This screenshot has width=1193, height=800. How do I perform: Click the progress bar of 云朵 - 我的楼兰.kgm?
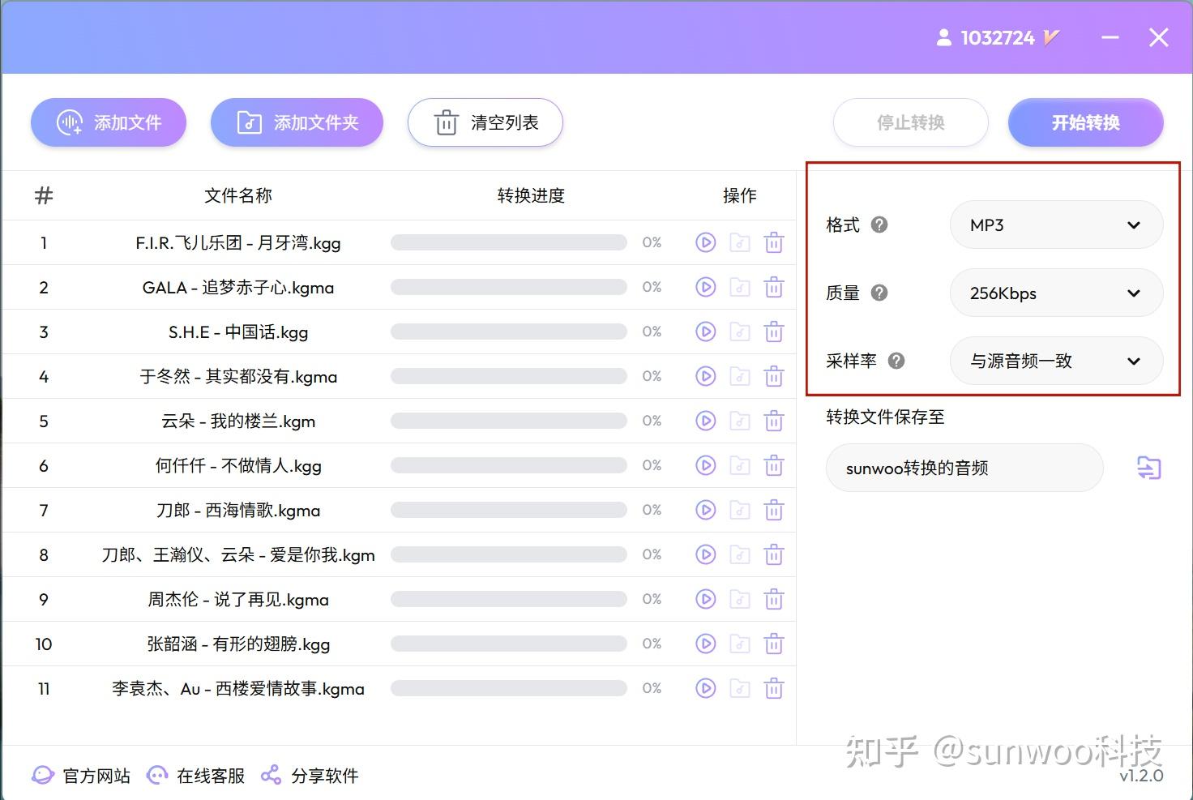coord(508,421)
